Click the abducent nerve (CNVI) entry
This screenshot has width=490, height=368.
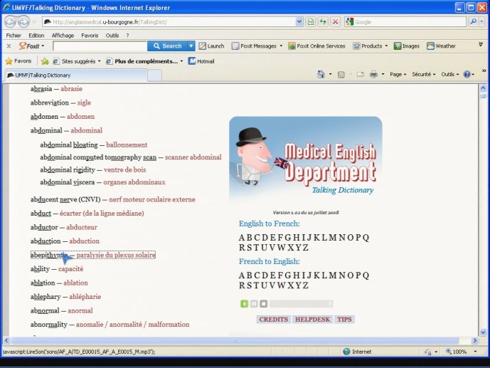[x=113, y=199]
